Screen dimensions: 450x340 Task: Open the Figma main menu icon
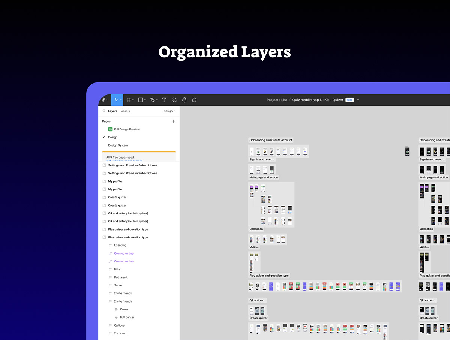coord(103,100)
